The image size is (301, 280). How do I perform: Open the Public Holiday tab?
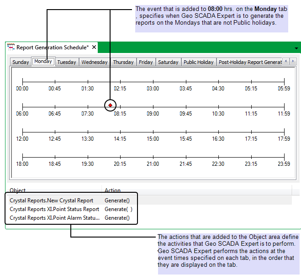pyautogui.click(x=198, y=62)
